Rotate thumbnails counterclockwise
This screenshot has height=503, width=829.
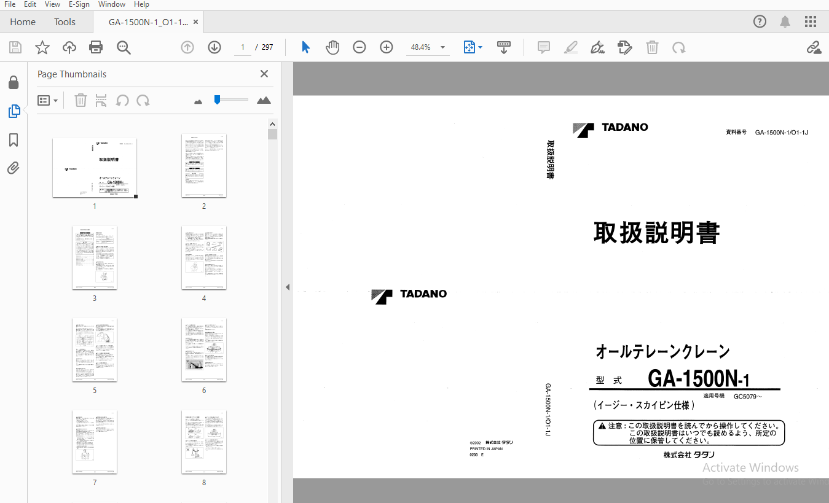[122, 100]
